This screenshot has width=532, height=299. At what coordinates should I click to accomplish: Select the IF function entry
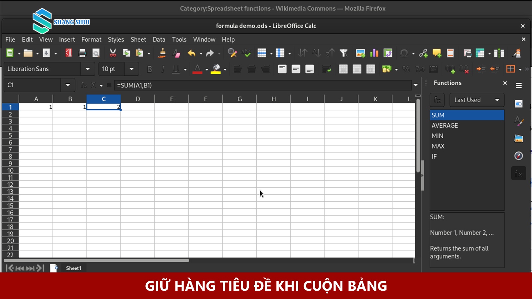[467, 156]
